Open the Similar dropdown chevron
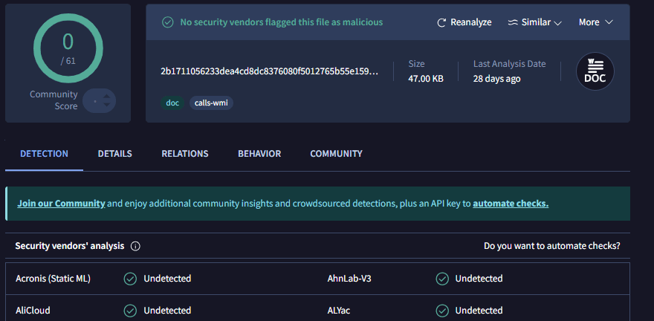Image resolution: width=654 pixels, height=321 pixels. coord(557,23)
